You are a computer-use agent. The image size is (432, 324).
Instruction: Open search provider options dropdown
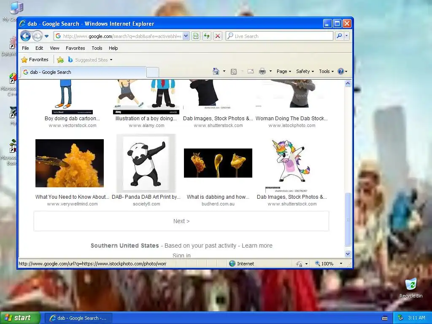coord(347,36)
